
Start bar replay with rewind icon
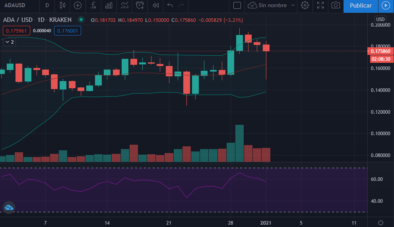pos(155,5)
